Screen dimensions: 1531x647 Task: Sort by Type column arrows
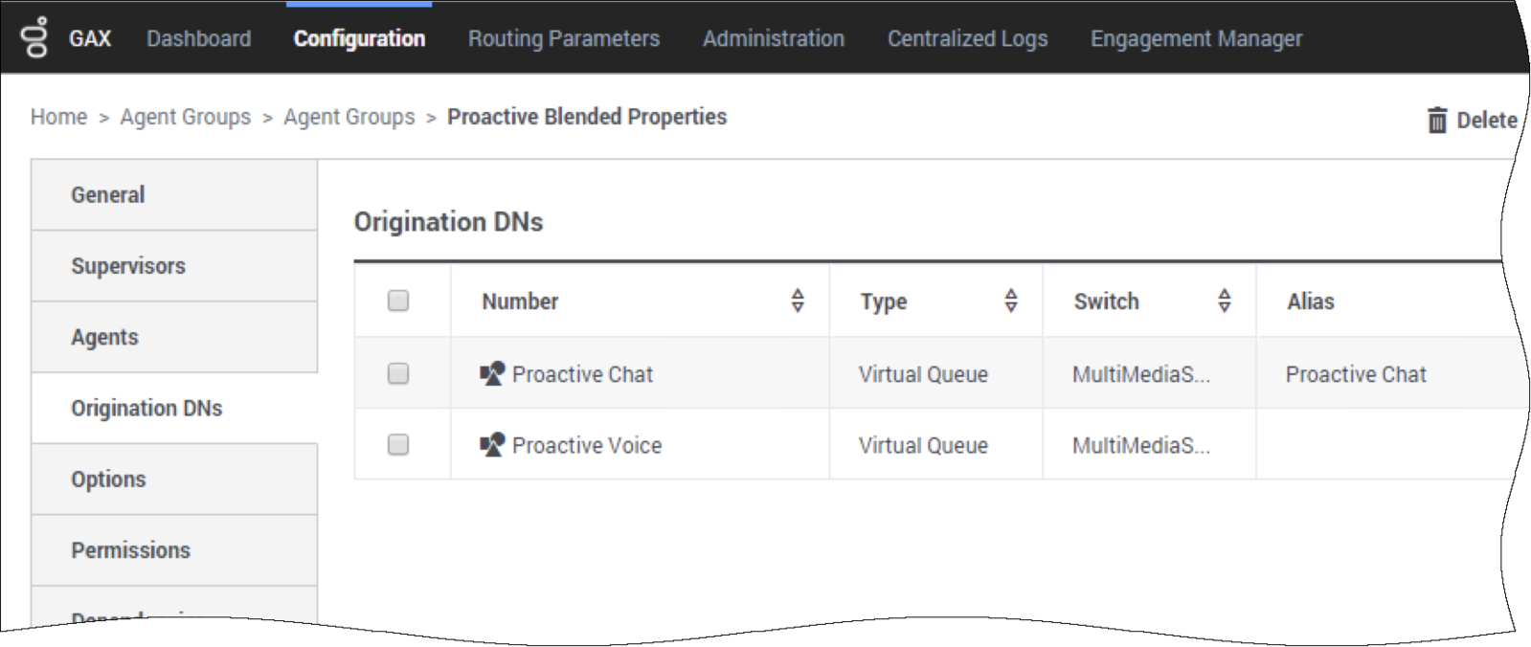click(1010, 301)
